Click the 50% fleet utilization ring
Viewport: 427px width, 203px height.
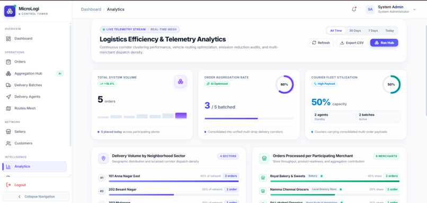[x=392, y=84]
